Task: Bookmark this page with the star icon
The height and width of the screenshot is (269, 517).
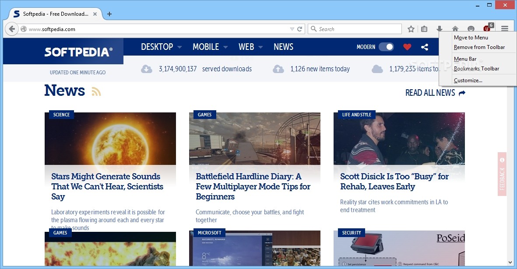Action: click(x=411, y=29)
